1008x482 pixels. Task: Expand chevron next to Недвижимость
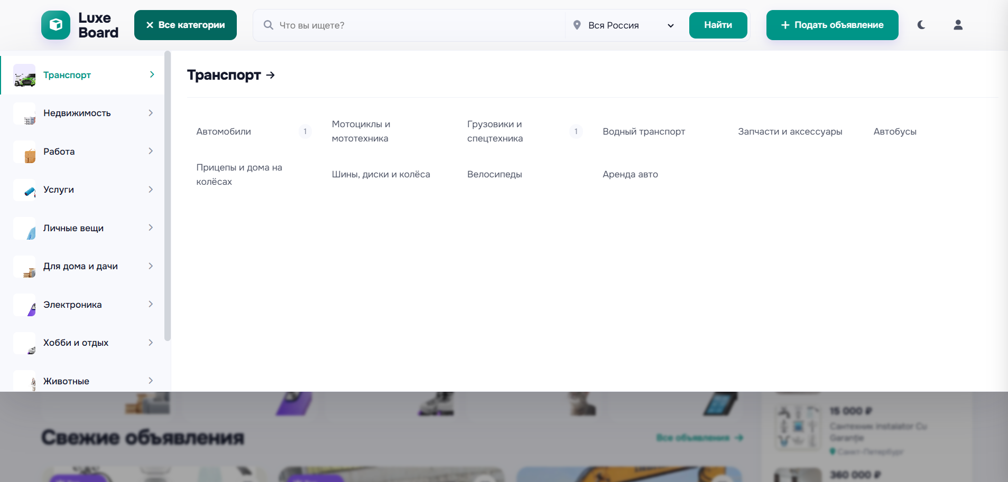tap(151, 113)
